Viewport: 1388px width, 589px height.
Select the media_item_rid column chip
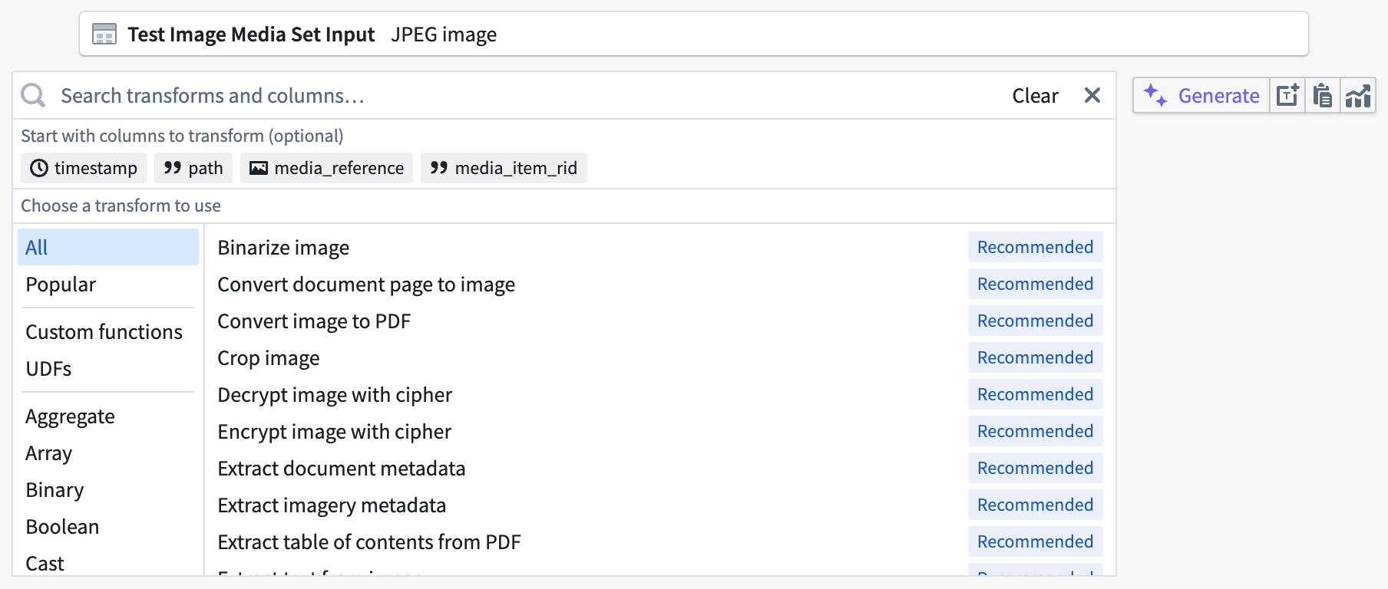[x=504, y=168]
